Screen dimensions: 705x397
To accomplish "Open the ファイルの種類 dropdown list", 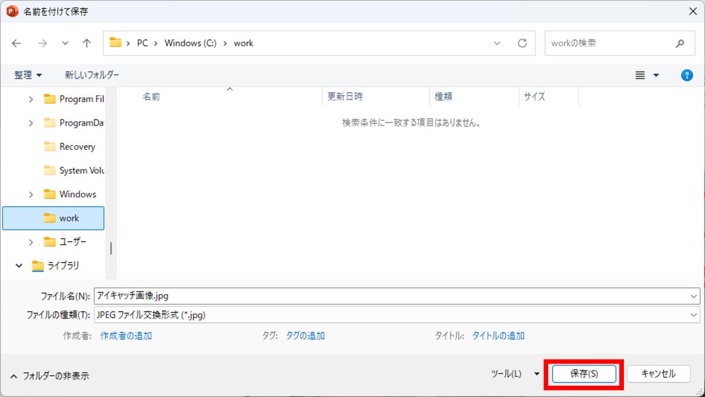I will 694,315.
